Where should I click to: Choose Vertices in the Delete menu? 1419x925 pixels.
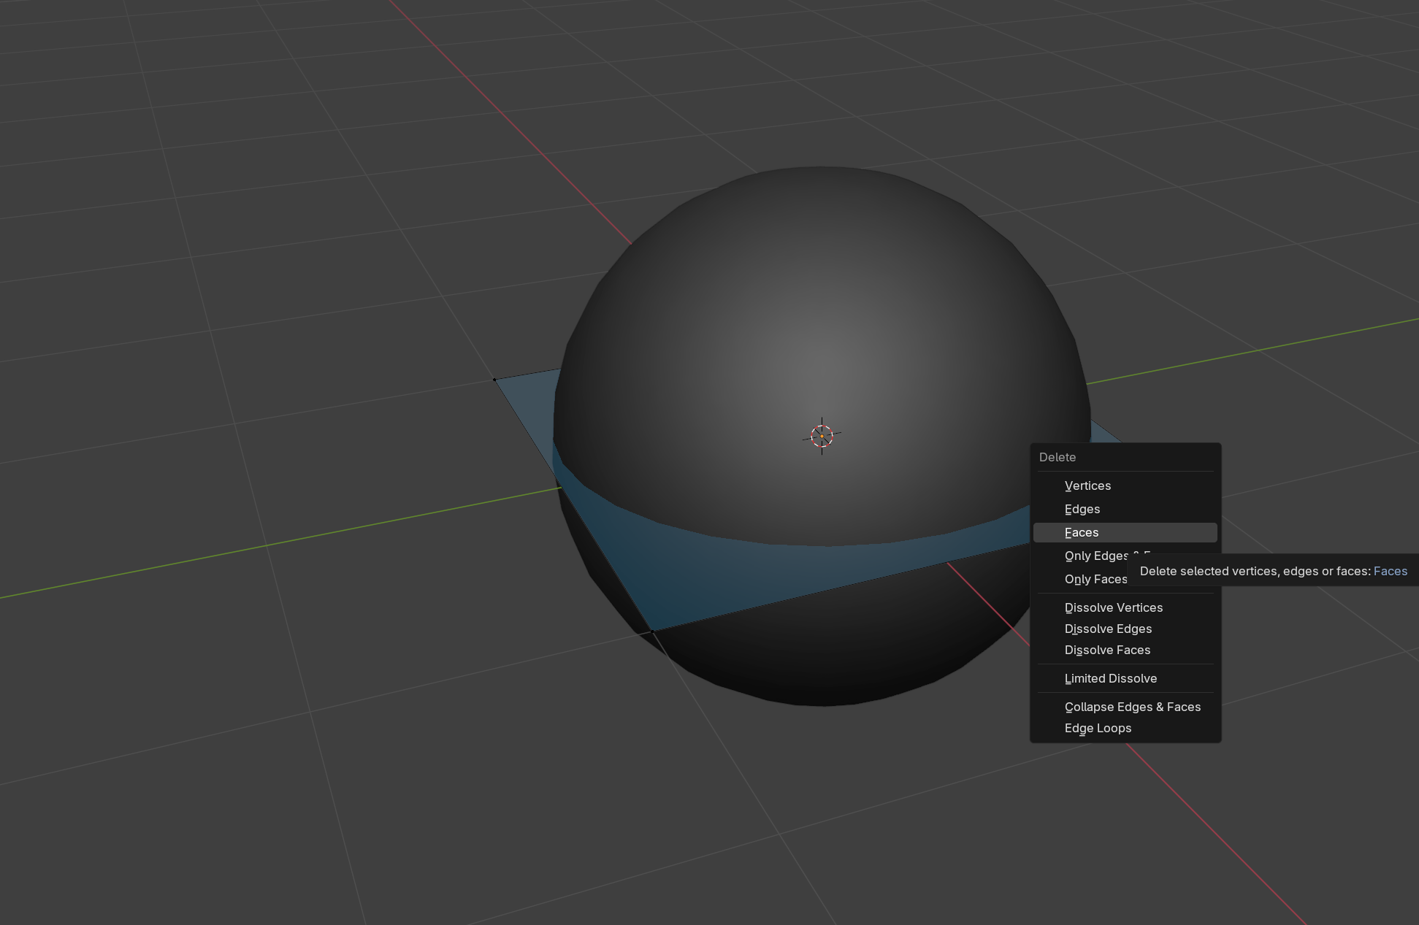click(x=1087, y=486)
